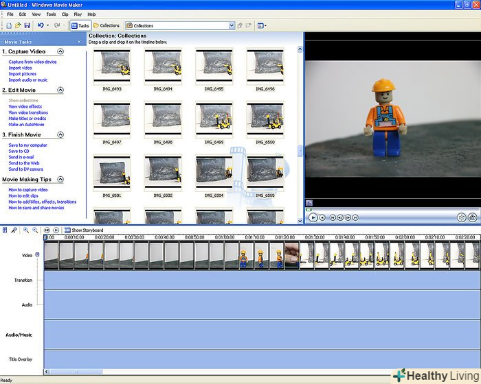Click the Take Picture icon under preview
Image resolution: width=481 pixels, height=384 pixels.
tap(473, 217)
